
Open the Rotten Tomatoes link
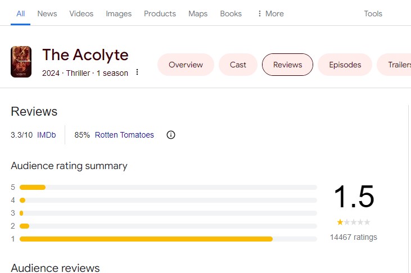click(124, 135)
